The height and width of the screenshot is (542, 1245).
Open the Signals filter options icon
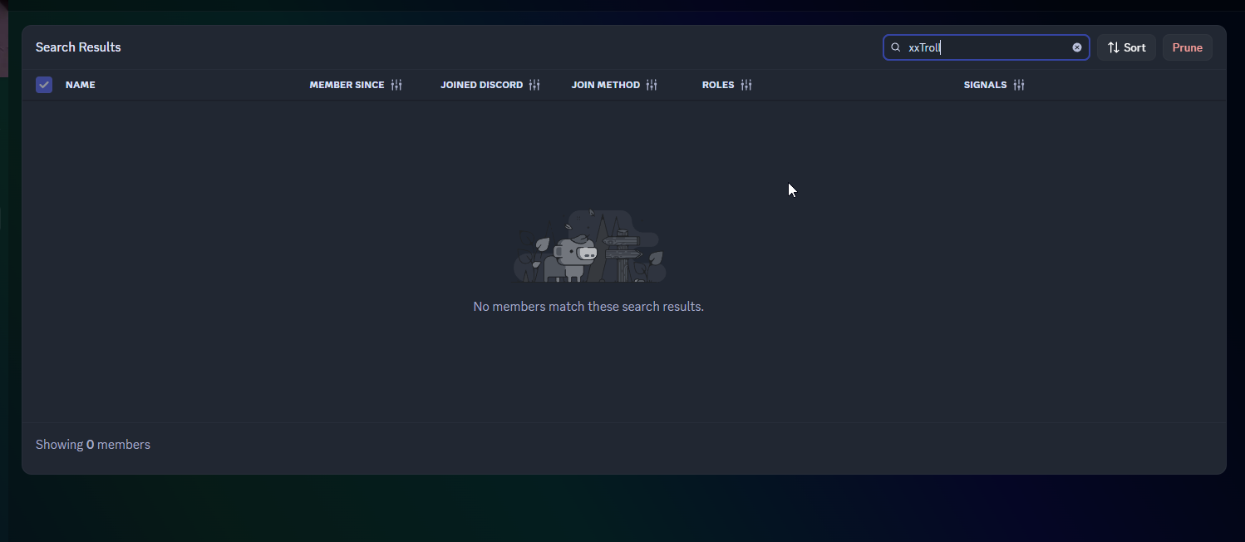[x=1019, y=85]
